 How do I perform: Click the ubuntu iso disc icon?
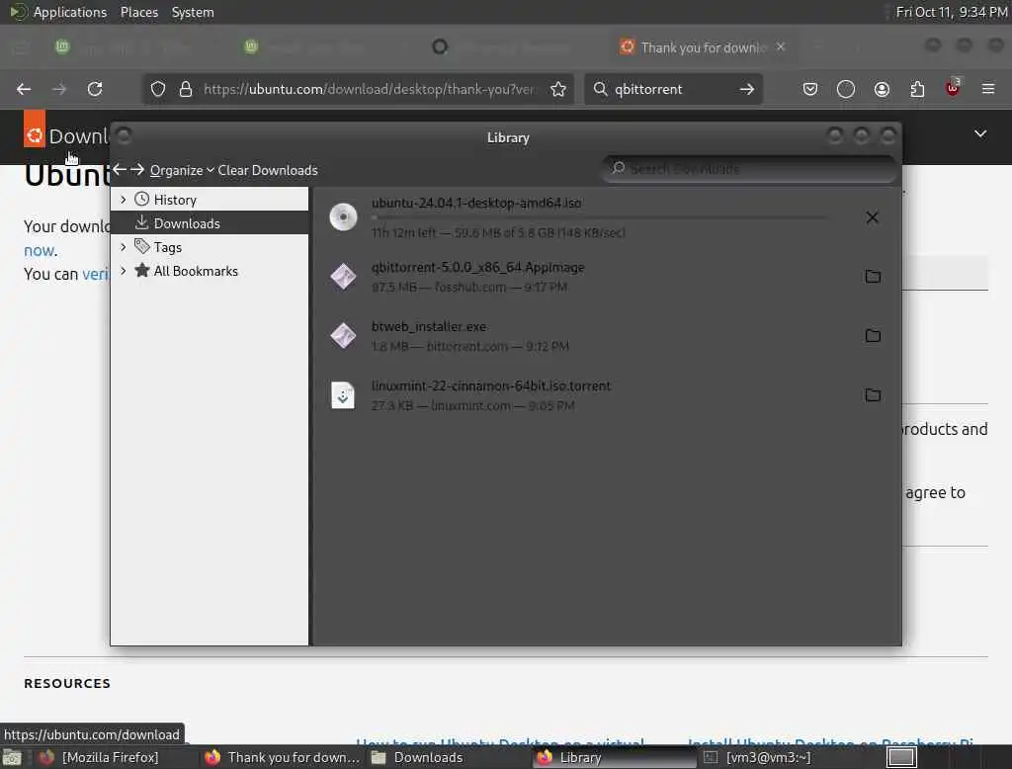[x=343, y=216]
